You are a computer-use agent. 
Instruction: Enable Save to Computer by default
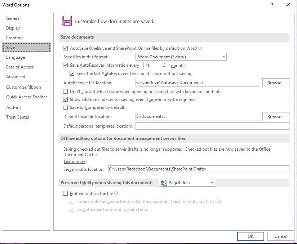point(65,107)
